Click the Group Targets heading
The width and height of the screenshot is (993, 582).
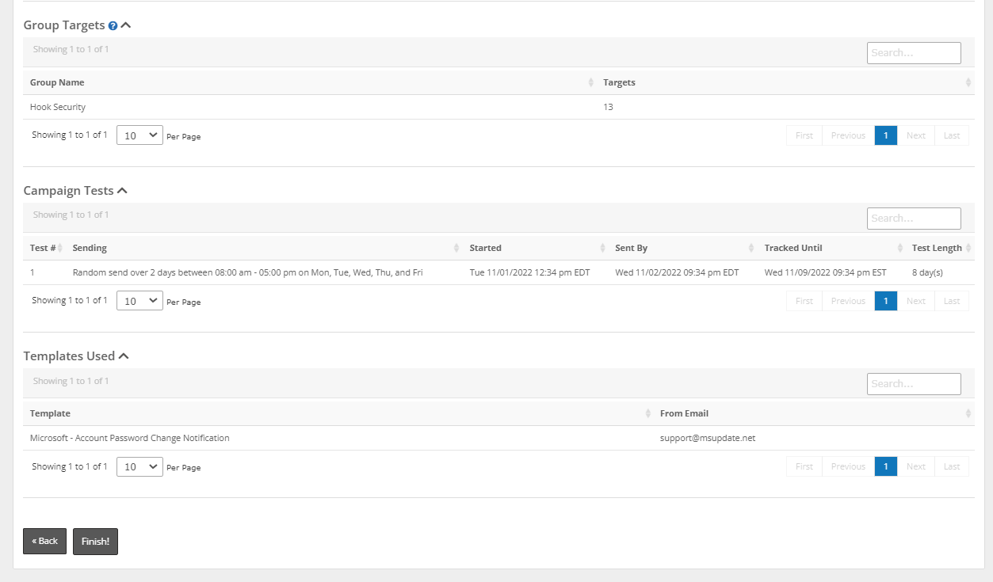click(x=64, y=25)
